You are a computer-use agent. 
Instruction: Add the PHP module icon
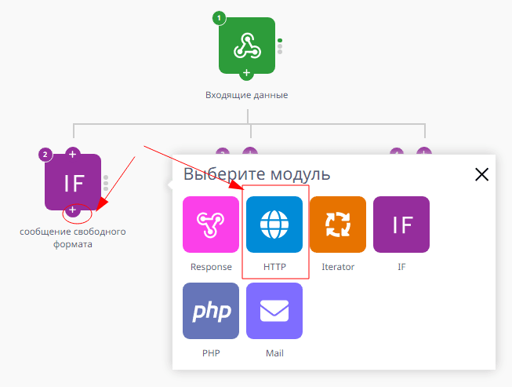pyautogui.click(x=210, y=311)
